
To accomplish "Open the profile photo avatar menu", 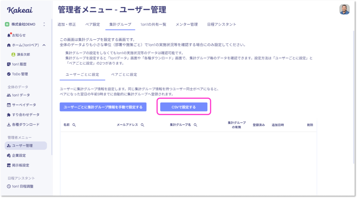I will (x=344, y=9).
